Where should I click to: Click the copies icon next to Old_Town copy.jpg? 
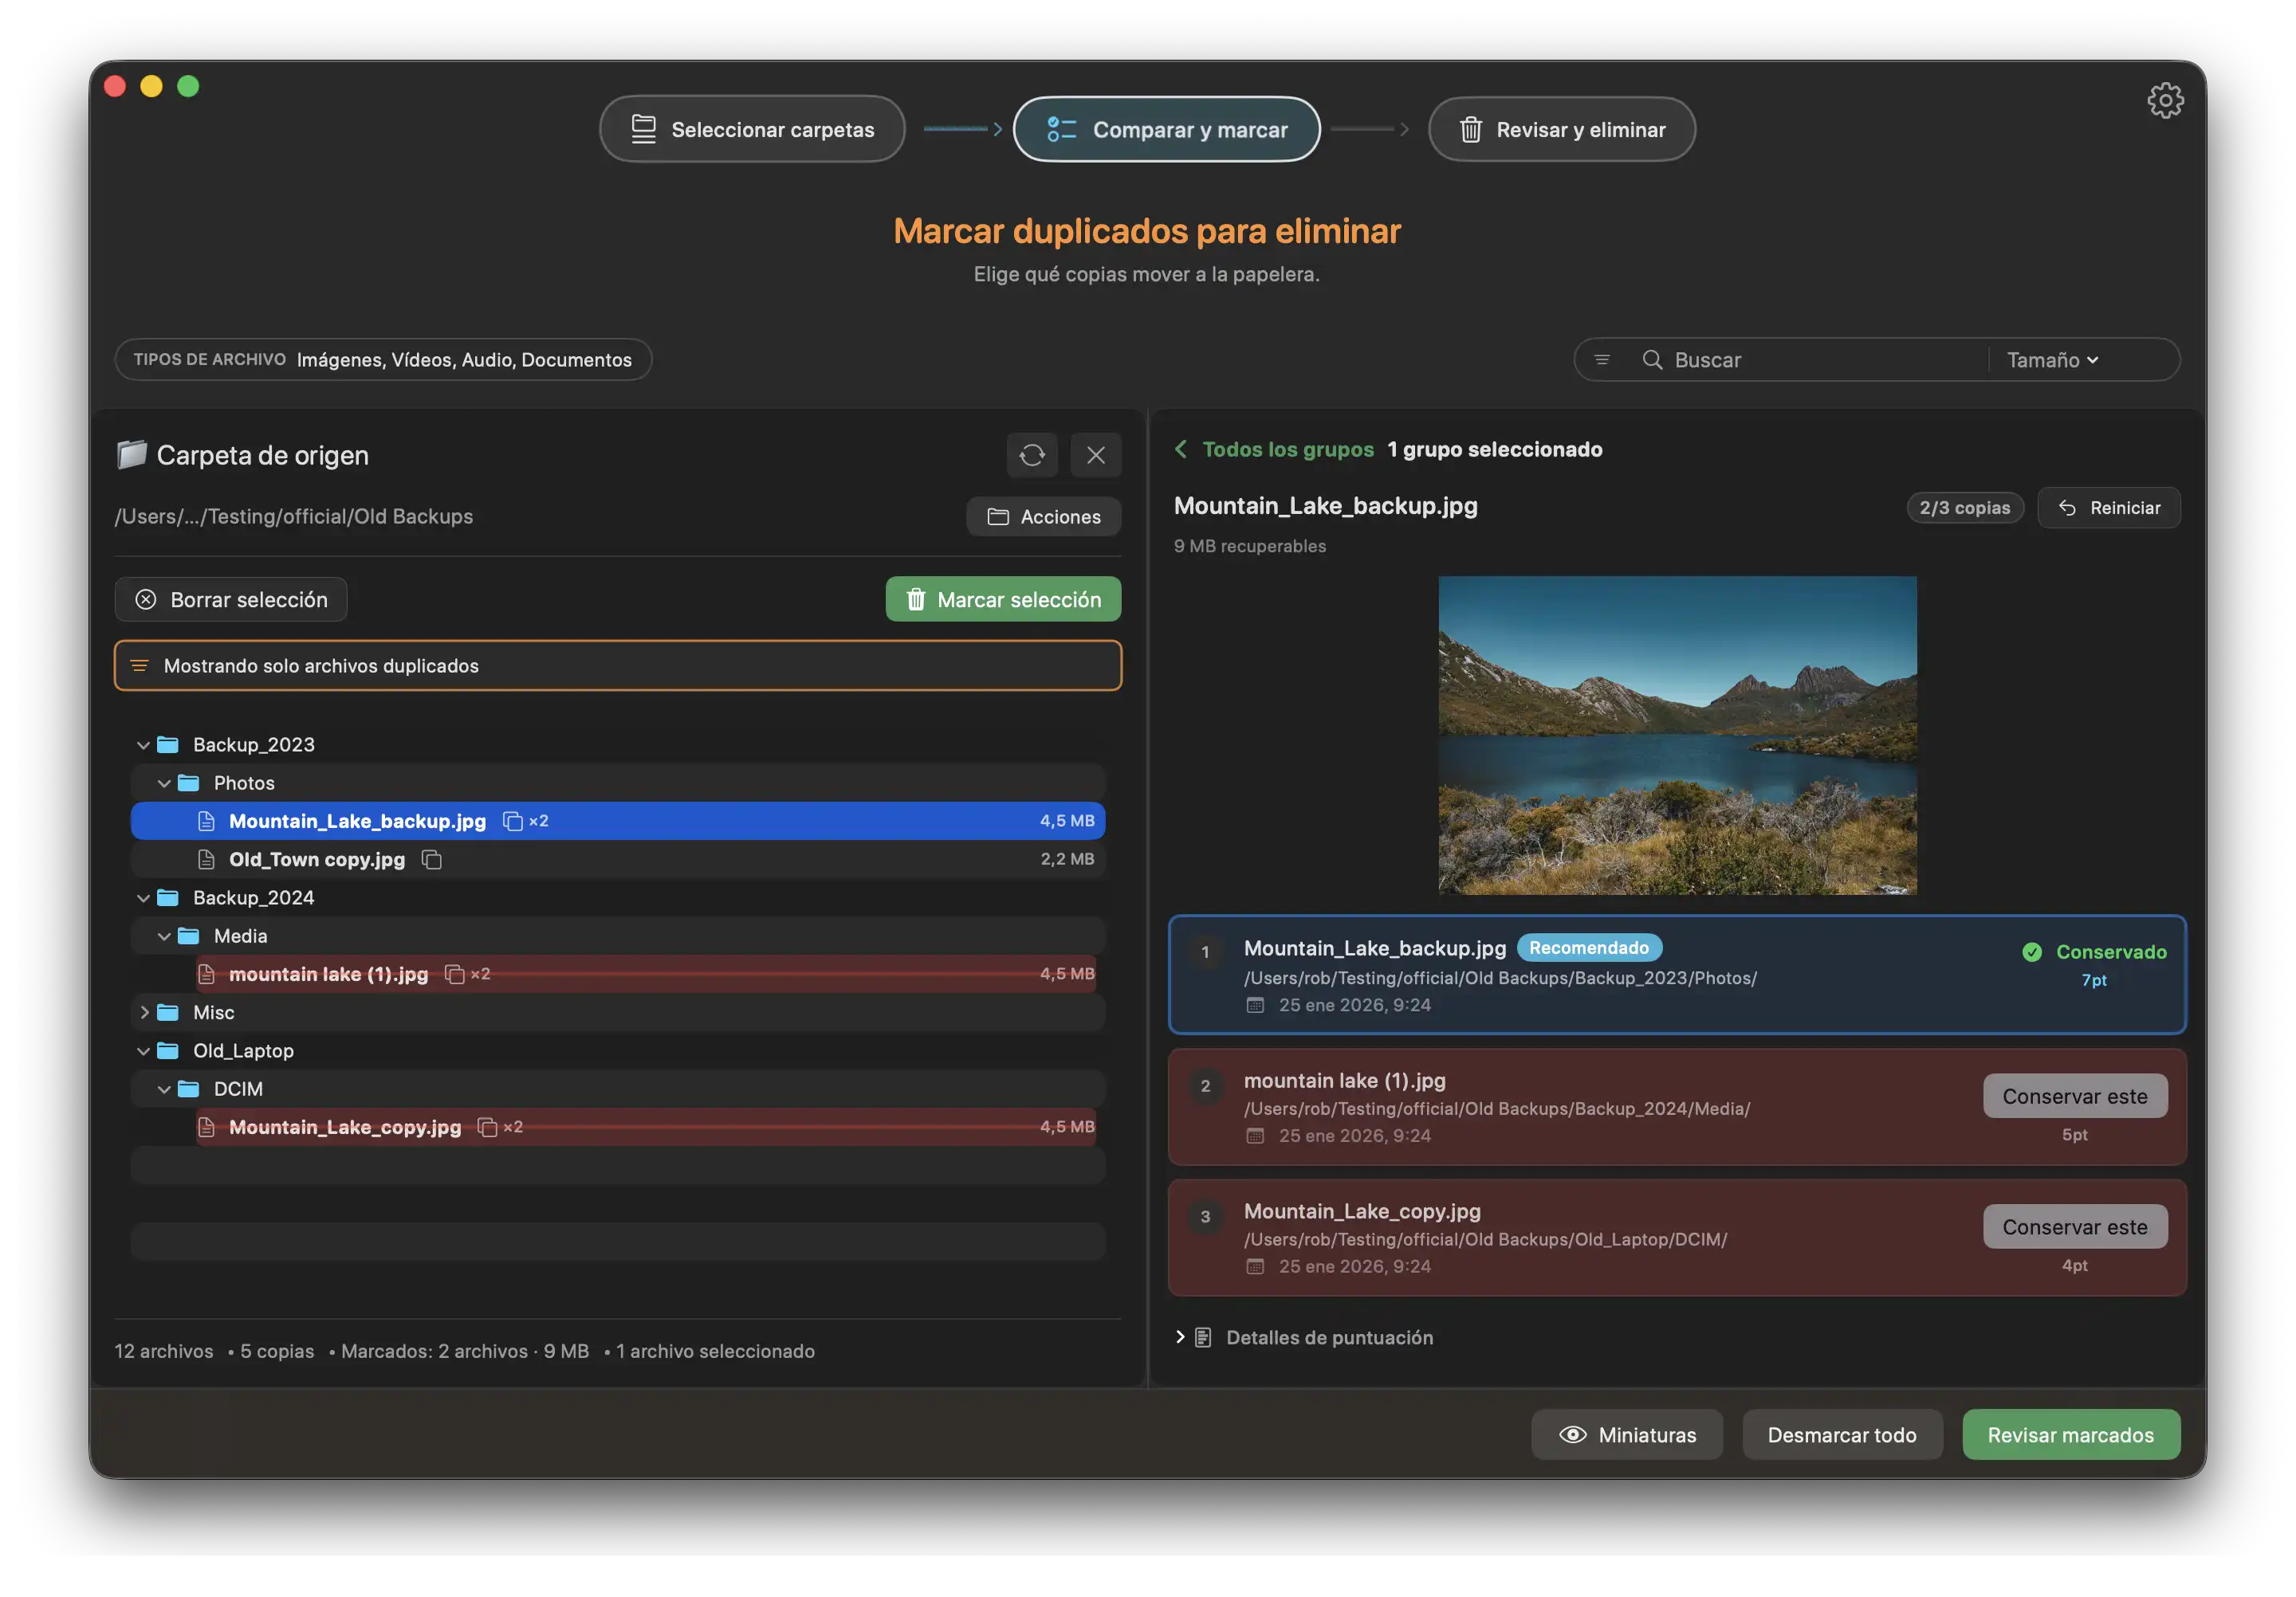(x=432, y=859)
